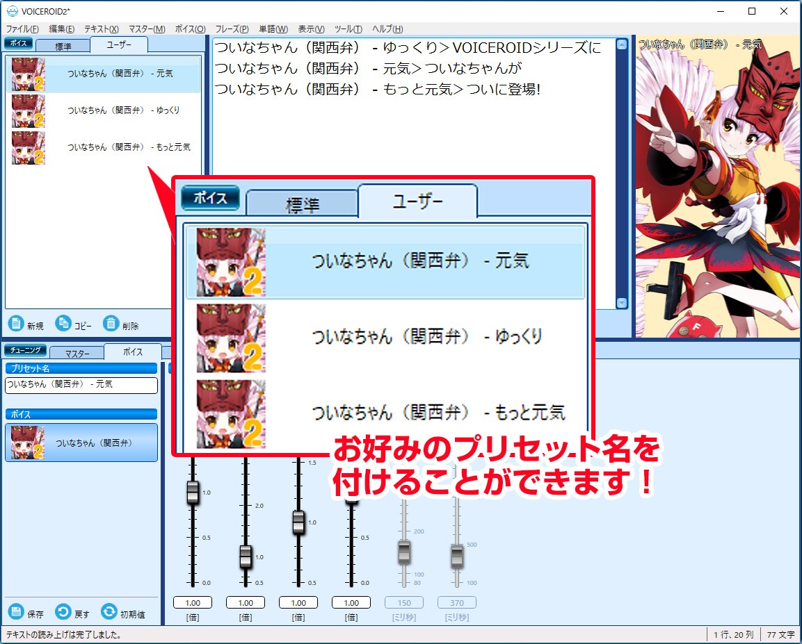Click the editor line ending VOICEROIDシリーズに

point(408,48)
